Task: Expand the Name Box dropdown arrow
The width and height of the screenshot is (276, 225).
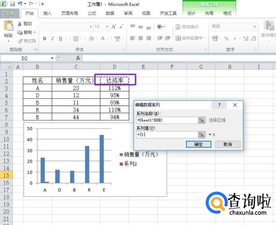Action: pos(52,58)
